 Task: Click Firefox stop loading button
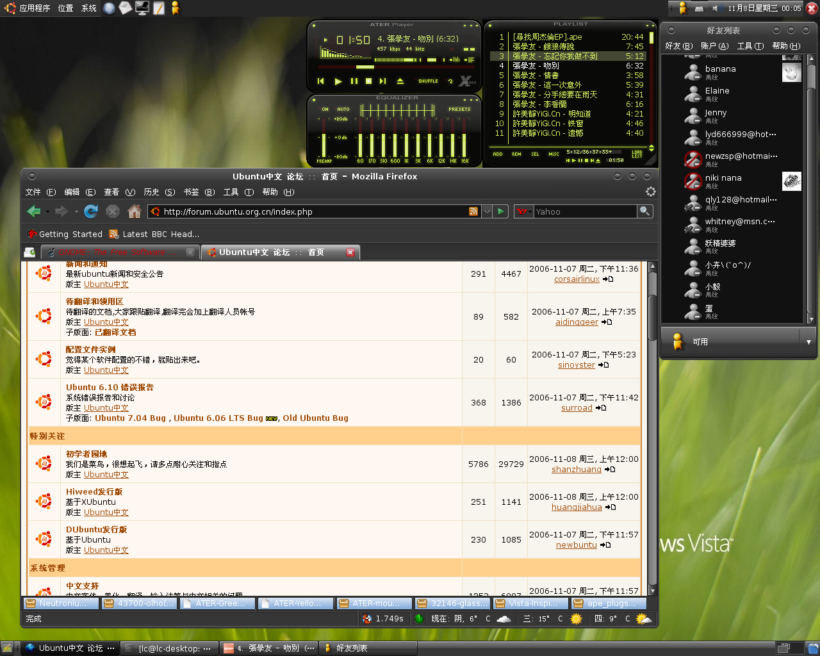tap(113, 211)
